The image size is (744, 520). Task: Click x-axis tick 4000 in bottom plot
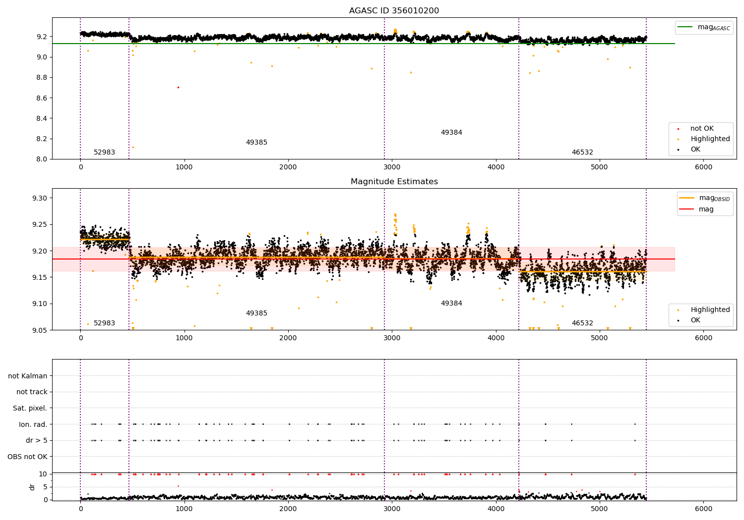(x=496, y=509)
